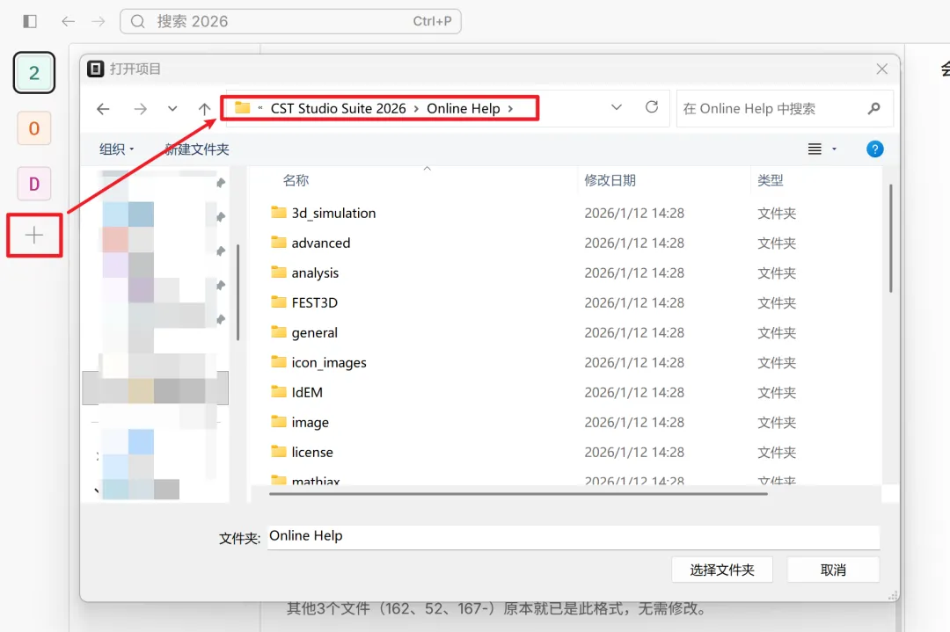Image resolution: width=950 pixels, height=632 pixels.
Task: Refresh the folder view
Action: tap(652, 108)
